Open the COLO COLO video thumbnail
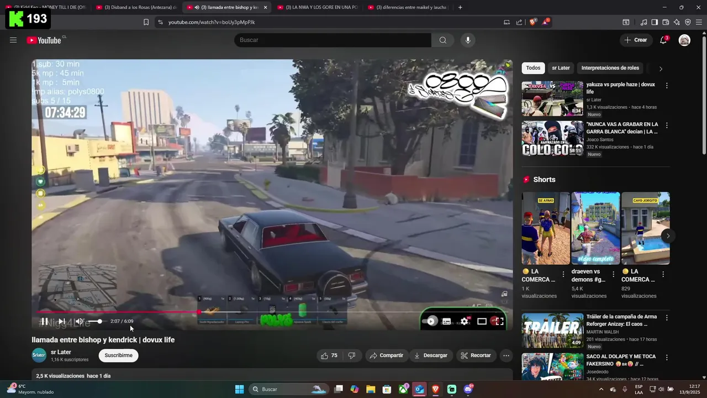Screen dimensions: 707x398 click(x=552, y=138)
